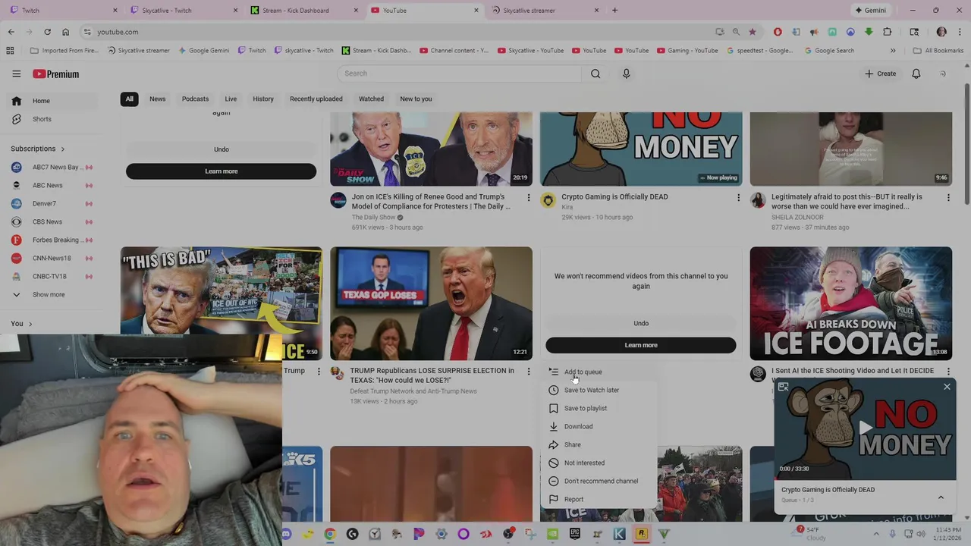Open CNBC-TV18 subscription channel
This screenshot has width=971, height=546.
(49, 276)
